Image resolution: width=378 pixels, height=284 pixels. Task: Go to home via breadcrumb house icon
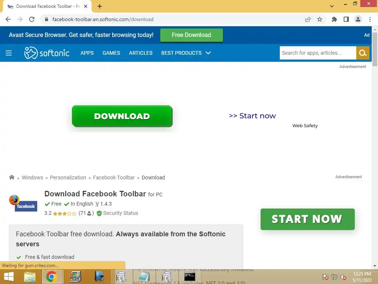11,177
